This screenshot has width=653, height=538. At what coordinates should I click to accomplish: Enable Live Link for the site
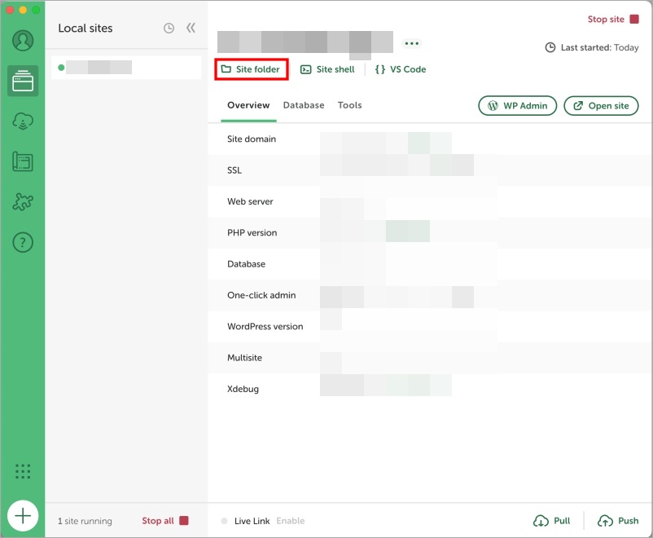(290, 520)
